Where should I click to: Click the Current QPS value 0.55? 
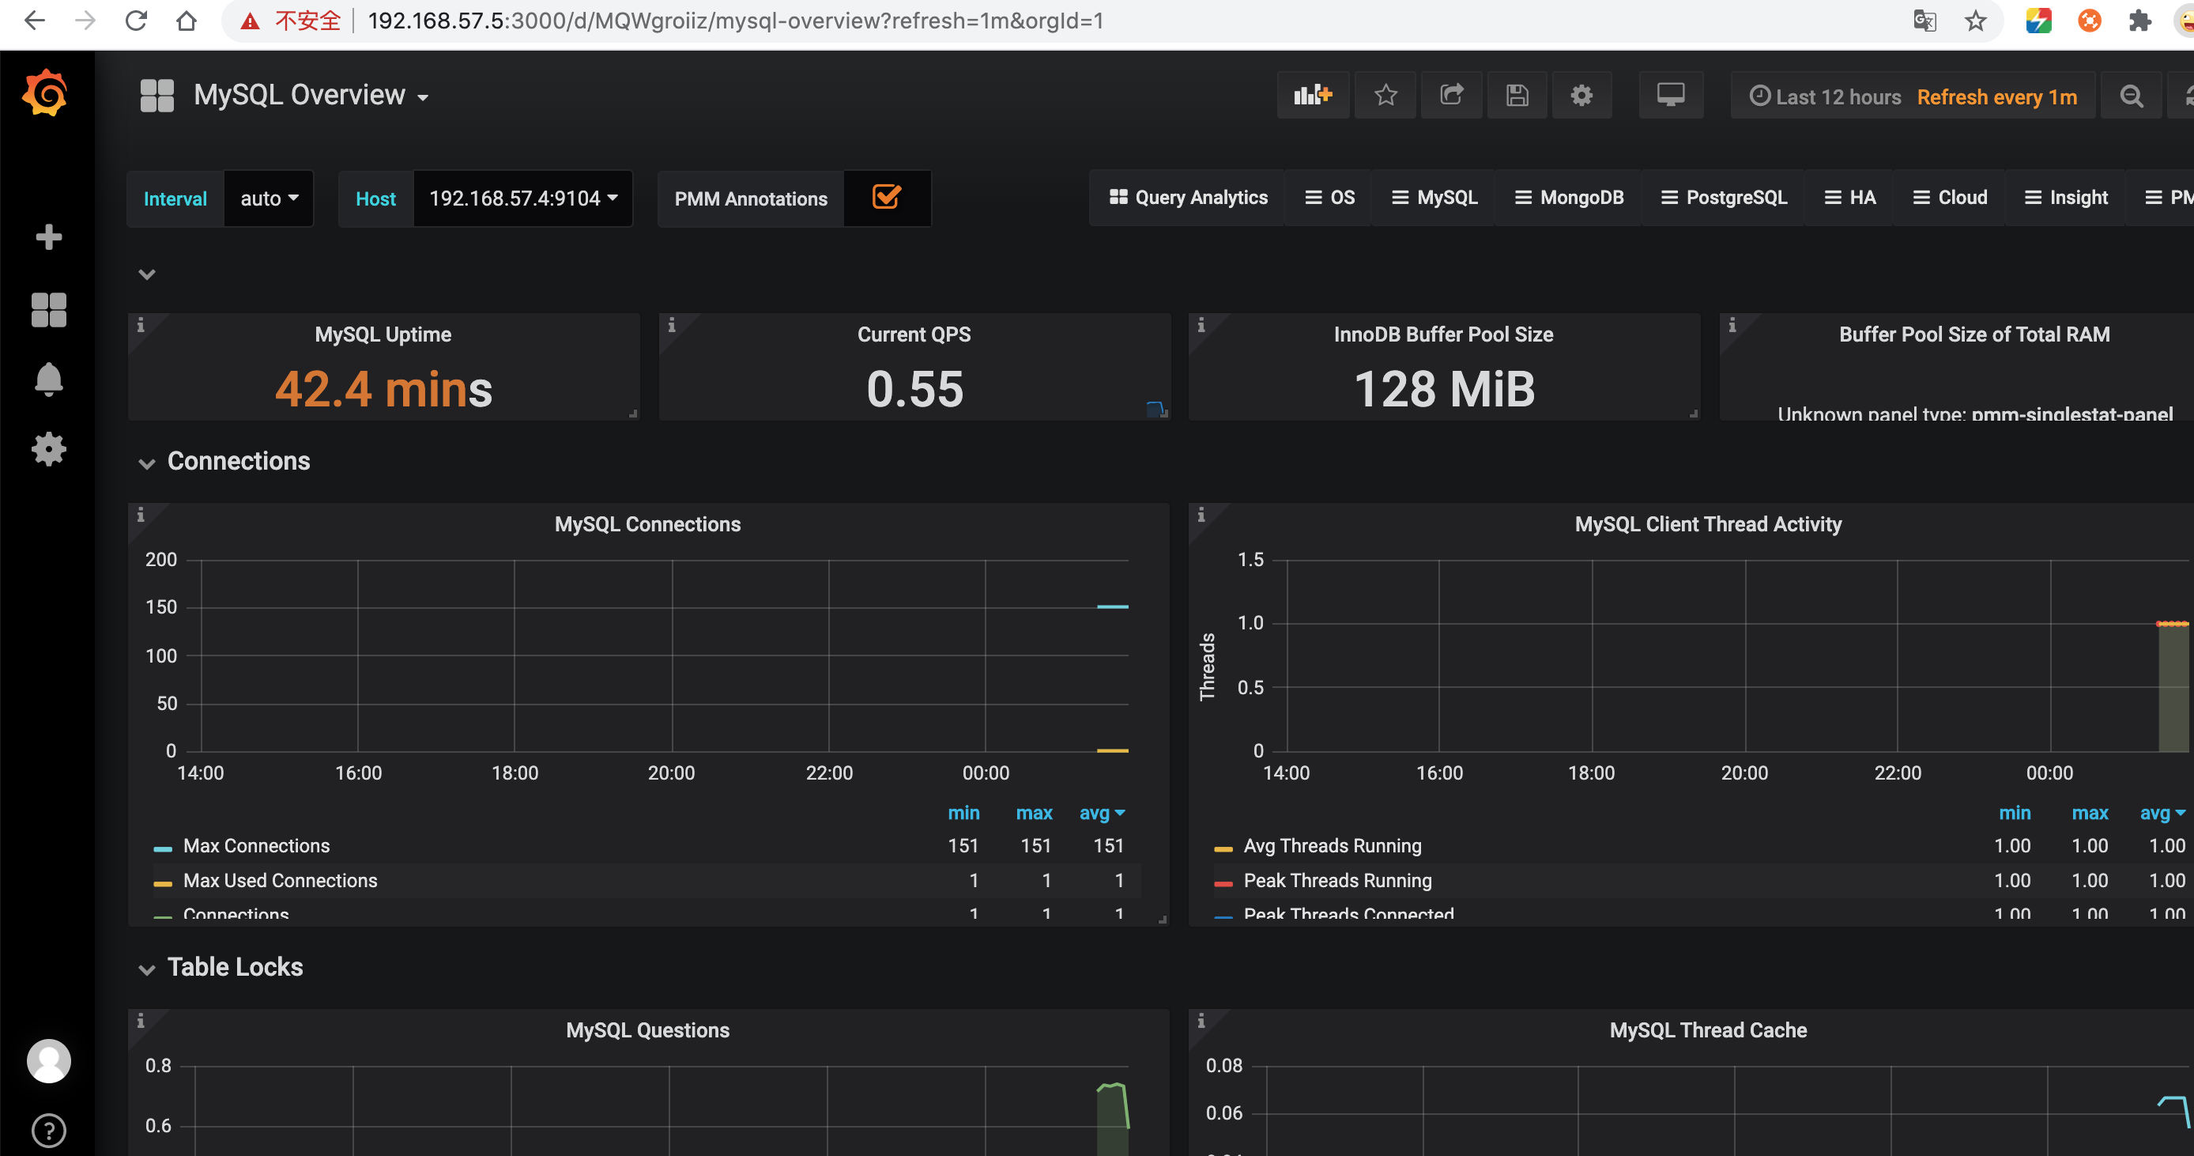(914, 388)
